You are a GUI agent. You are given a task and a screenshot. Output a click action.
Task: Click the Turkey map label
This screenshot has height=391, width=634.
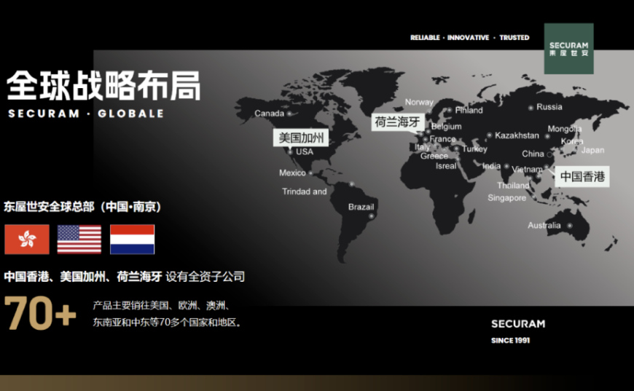[x=474, y=149]
